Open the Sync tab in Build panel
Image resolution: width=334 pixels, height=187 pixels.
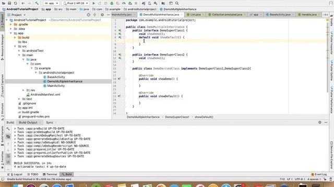(x=50, y=123)
